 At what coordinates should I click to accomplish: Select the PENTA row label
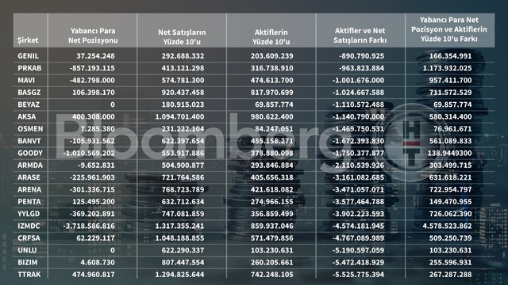(29, 202)
